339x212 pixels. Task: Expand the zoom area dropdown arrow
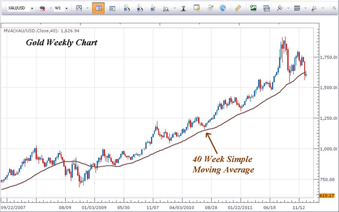(175, 9)
